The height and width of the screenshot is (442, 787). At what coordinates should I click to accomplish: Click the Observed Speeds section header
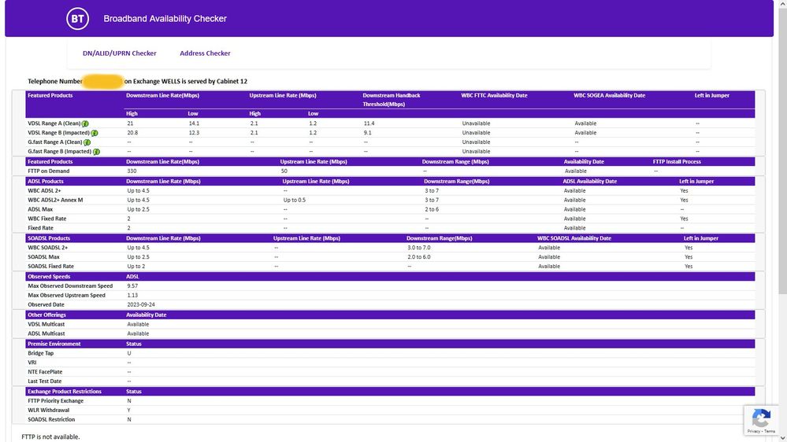point(49,277)
